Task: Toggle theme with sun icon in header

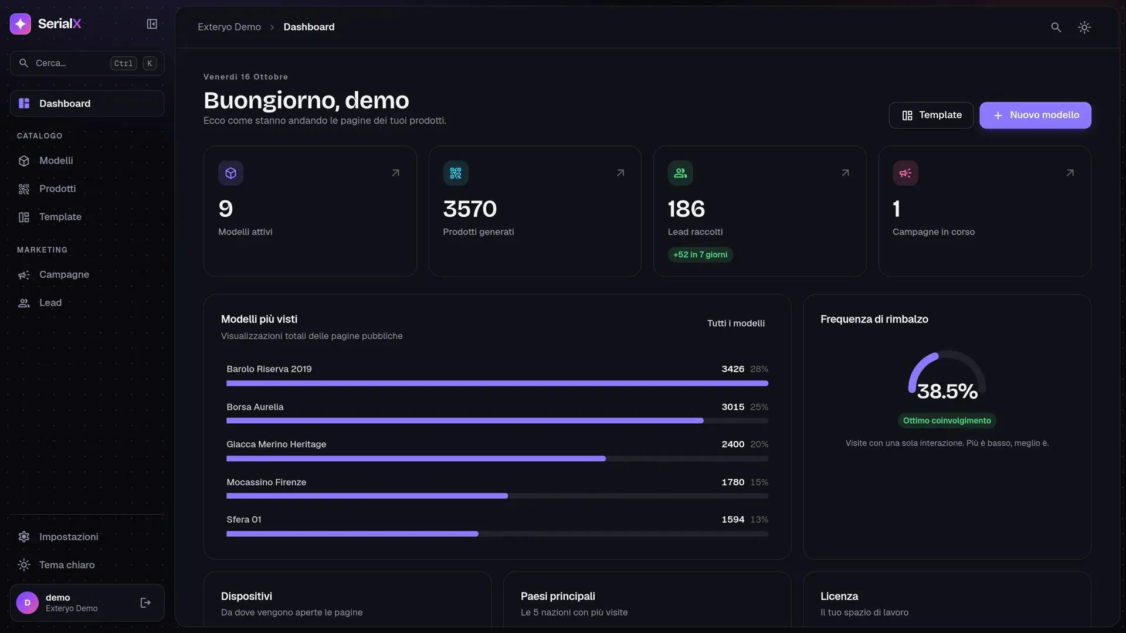Action: [x=1084, y=27]
